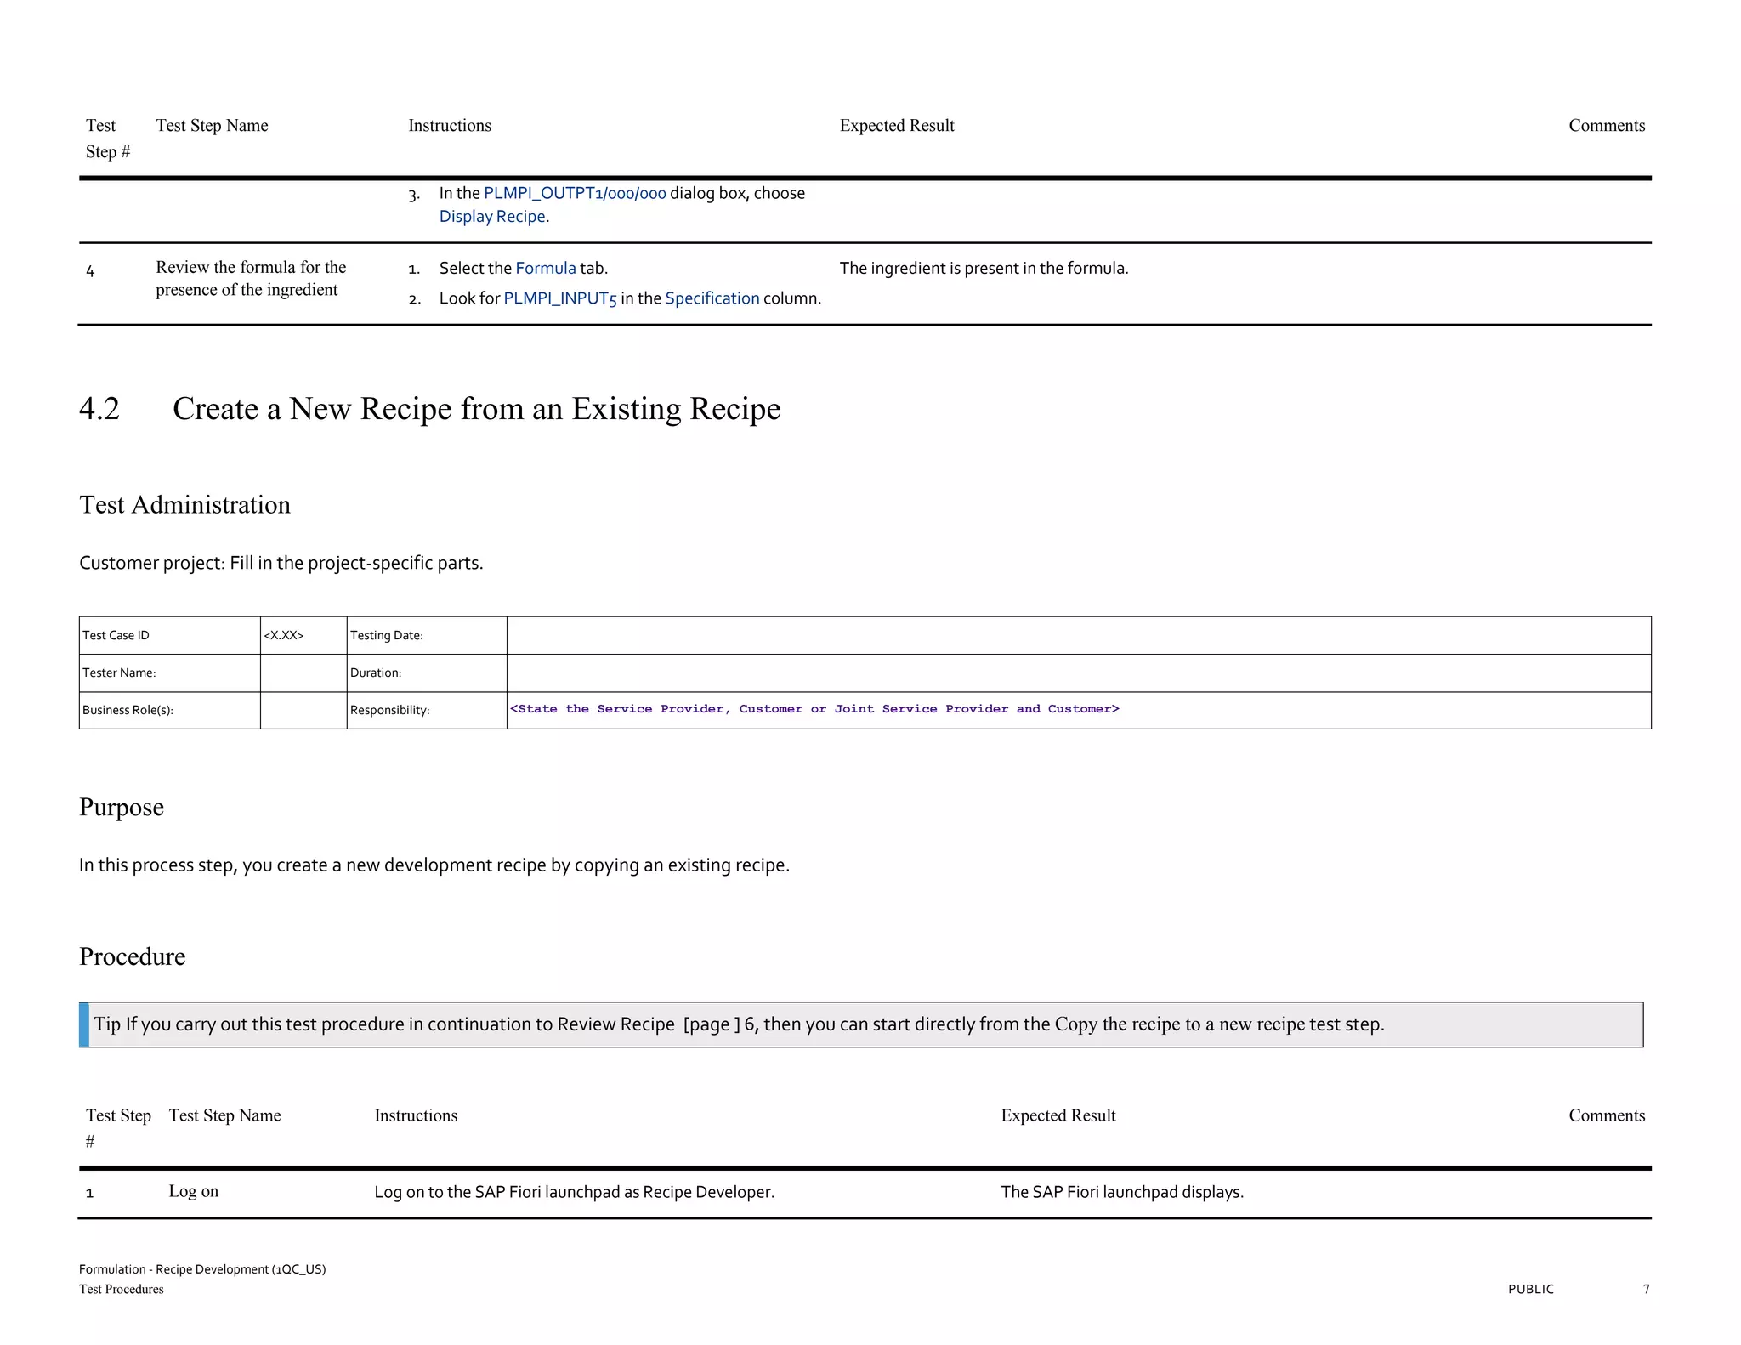Click the Procedure heading

point(132,956)
